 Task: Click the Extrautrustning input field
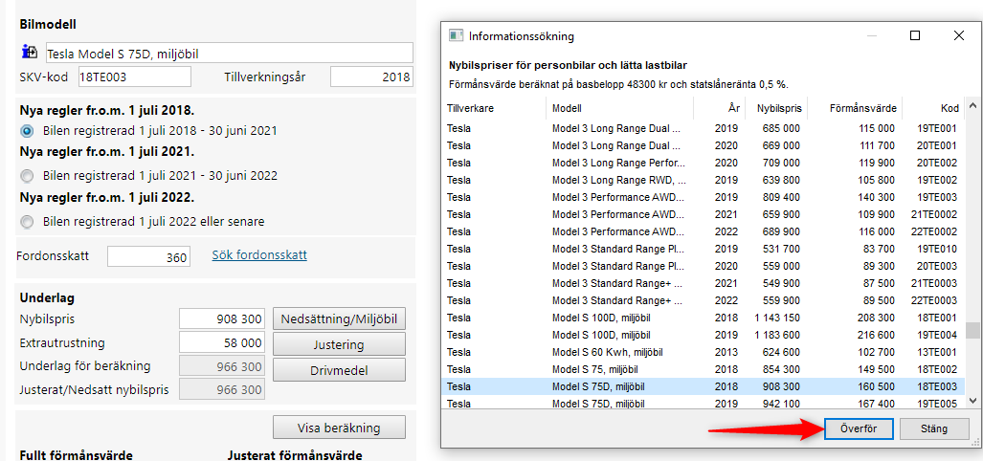(222, 342)
